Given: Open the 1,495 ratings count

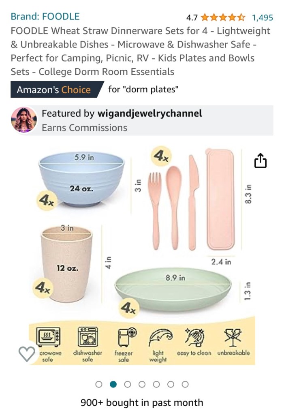Looking at the screenshot, I should coord(262,17).
